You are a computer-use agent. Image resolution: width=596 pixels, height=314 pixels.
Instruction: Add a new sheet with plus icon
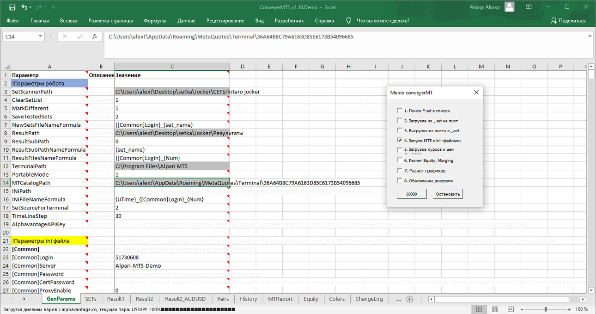(x=409, y=299)
